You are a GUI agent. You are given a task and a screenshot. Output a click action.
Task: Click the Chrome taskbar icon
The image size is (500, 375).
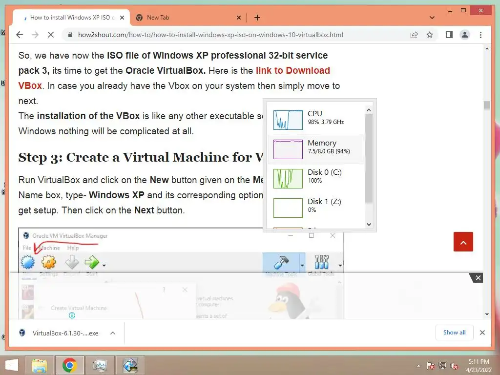click(x=69, y=365)
